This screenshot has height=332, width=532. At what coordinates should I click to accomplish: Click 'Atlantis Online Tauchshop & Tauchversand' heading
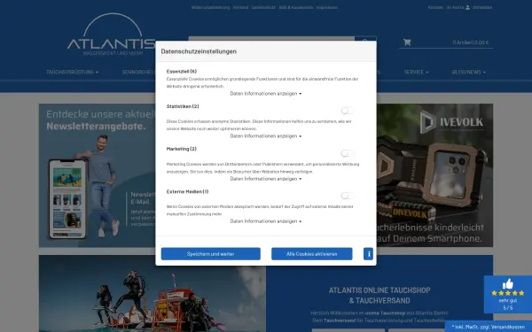click(379, 296)
